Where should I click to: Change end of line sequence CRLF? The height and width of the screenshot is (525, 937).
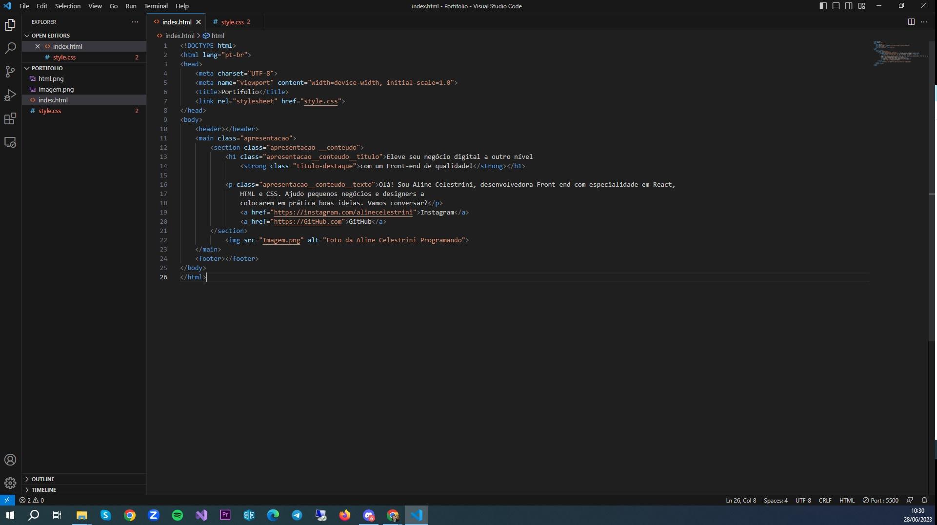click(x=825, y=500)
